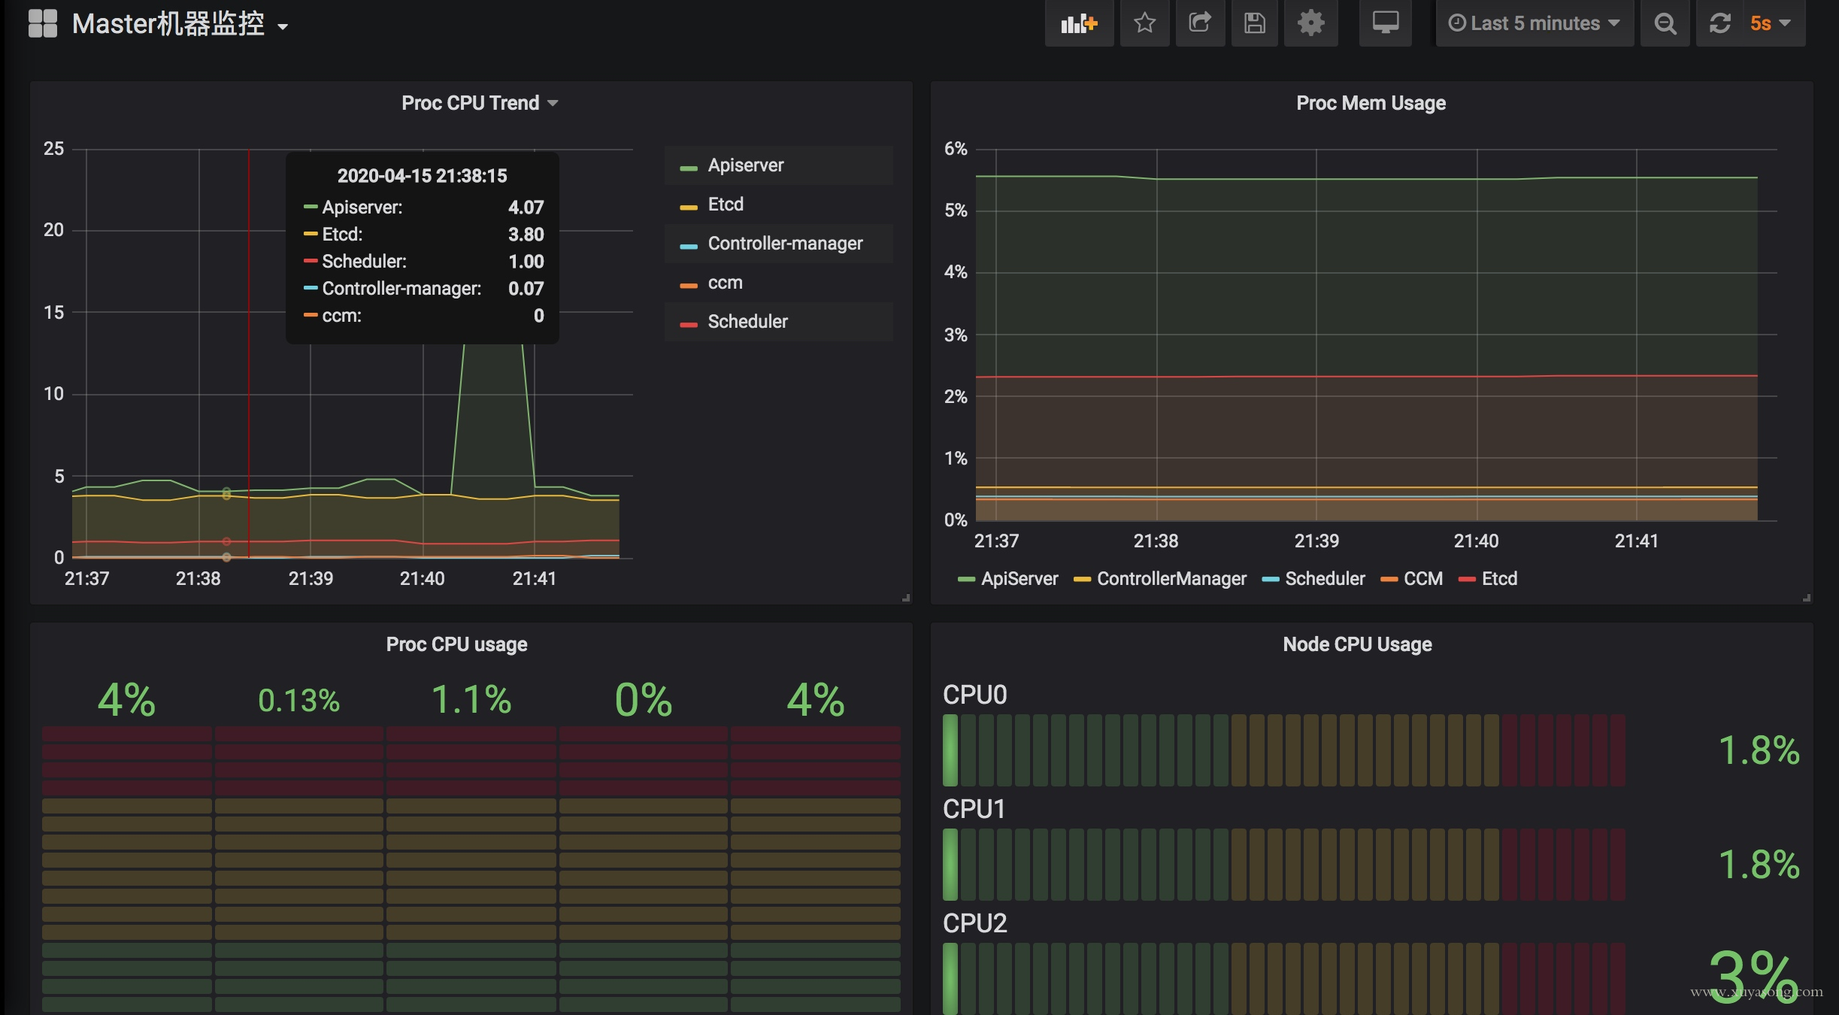
Task: Open the Grafana dashboards grid icon
Action: [x=43, y=24]
